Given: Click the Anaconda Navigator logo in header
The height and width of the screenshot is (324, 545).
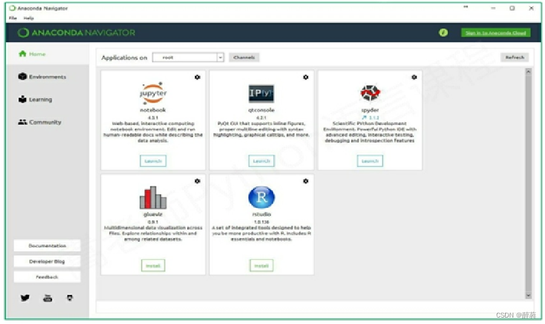Looking at the screenshot, I should (76, 33).
